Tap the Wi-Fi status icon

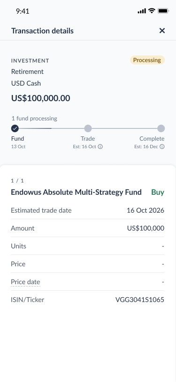tap(152, 11)
